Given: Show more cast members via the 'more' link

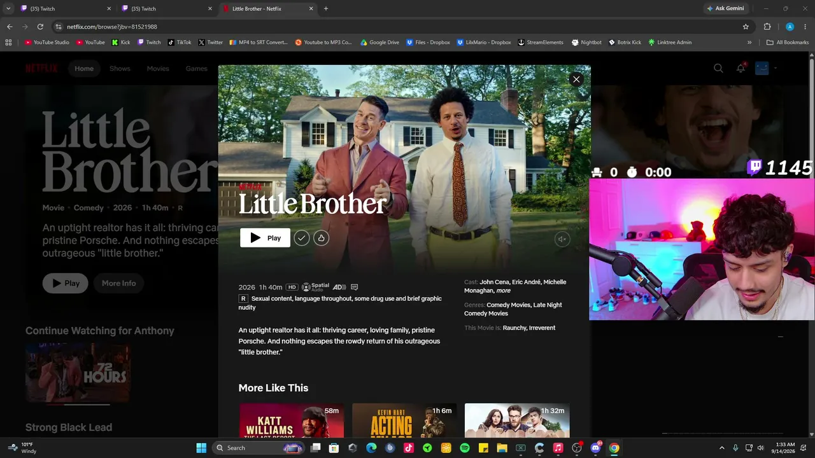Looking at the screenshot, I should click(x=504, y=291).
